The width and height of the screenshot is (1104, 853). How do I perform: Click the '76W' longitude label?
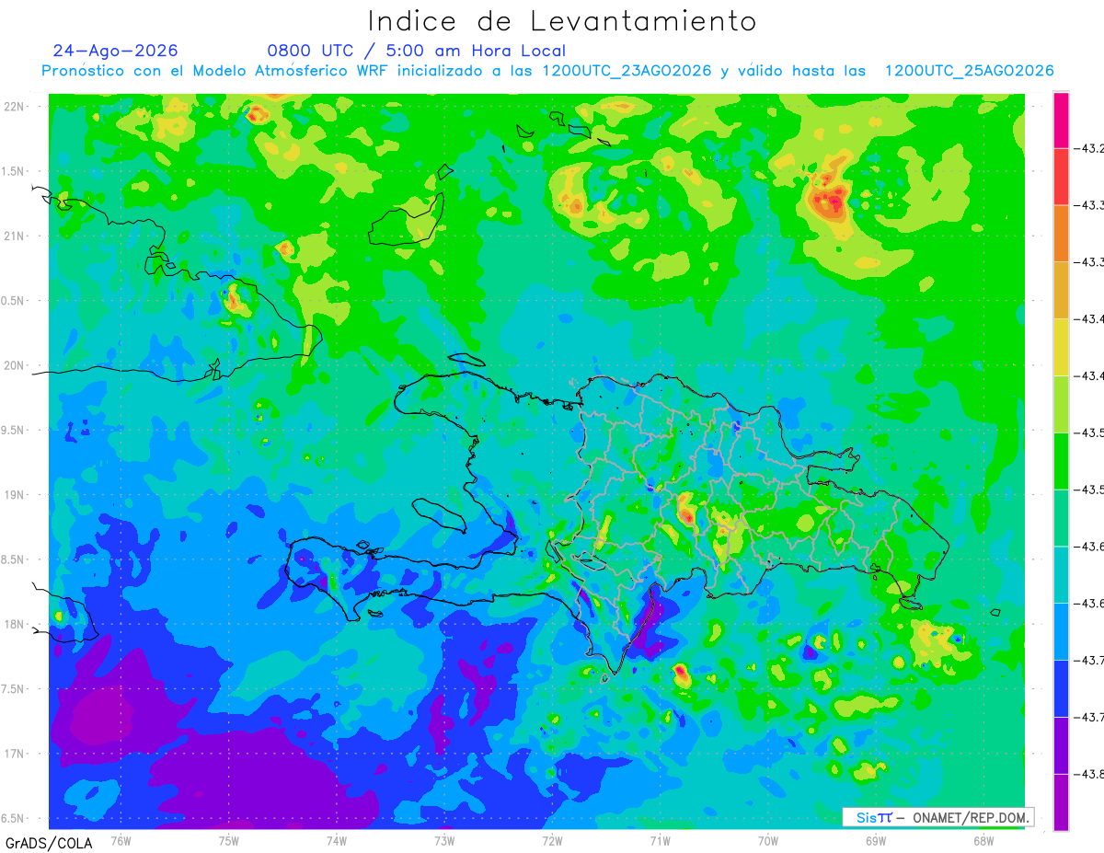pyautogui.click(x=121, y=840)
